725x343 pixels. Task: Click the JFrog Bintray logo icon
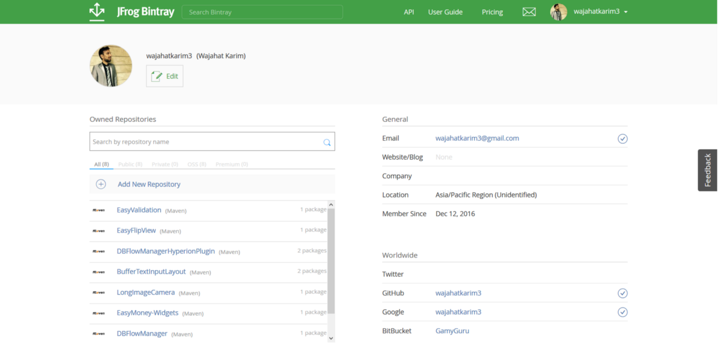tap(97, 12)
